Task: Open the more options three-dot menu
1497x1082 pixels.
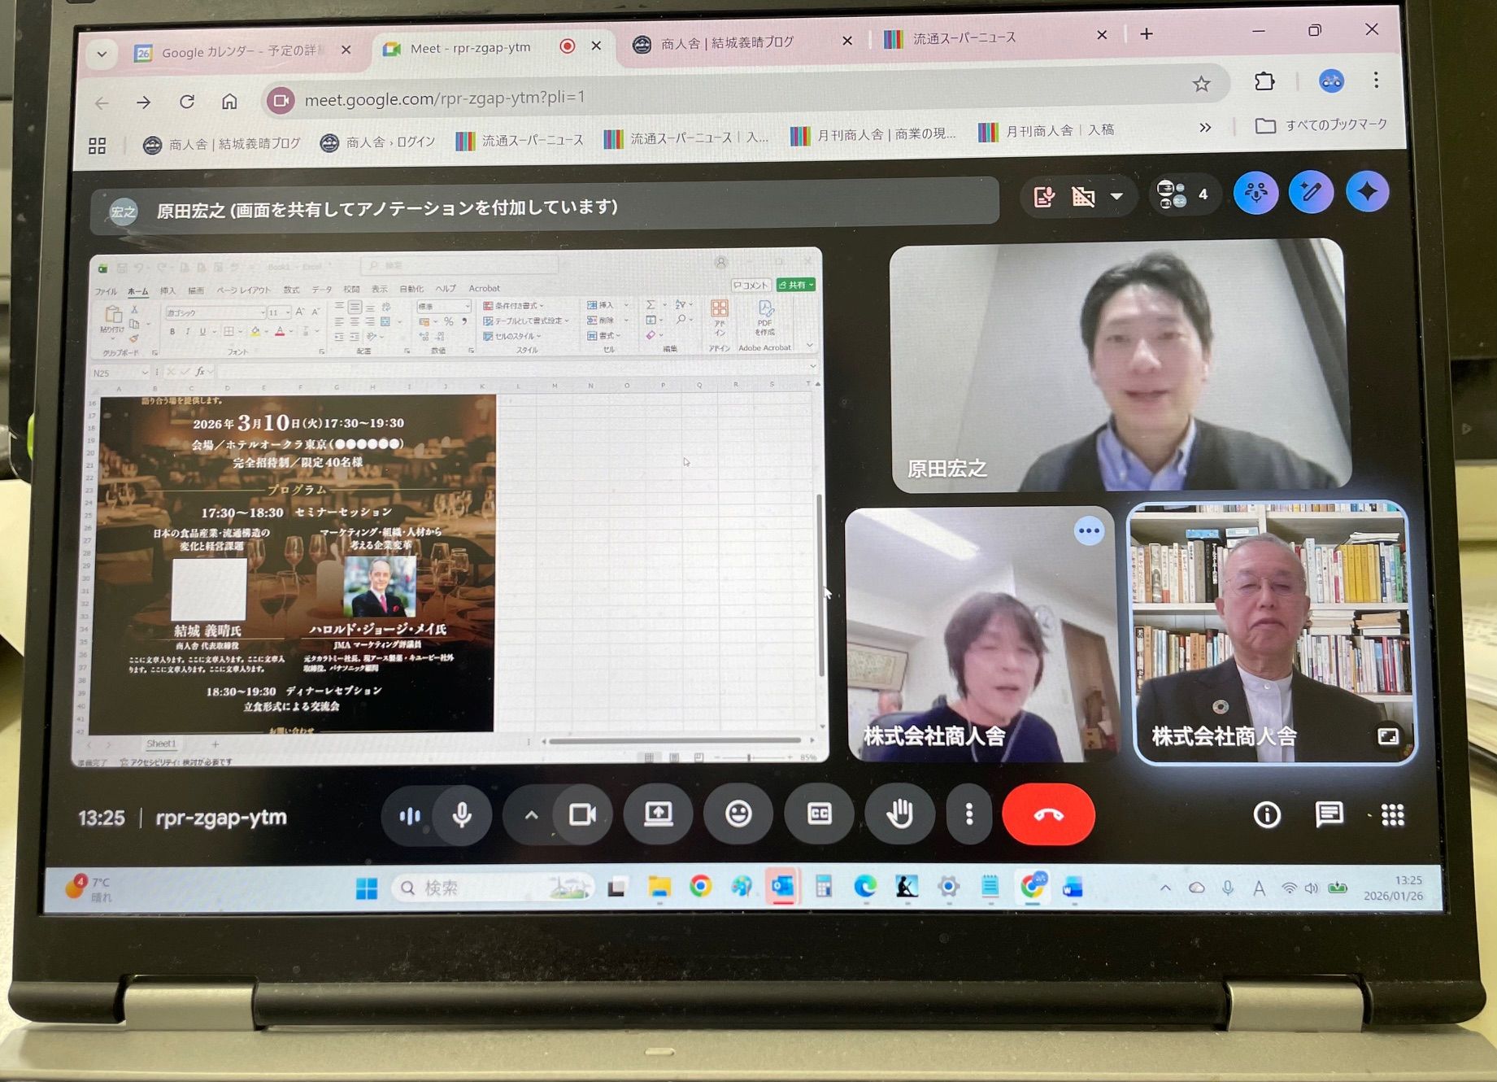Action: click(x=968, y=814)
